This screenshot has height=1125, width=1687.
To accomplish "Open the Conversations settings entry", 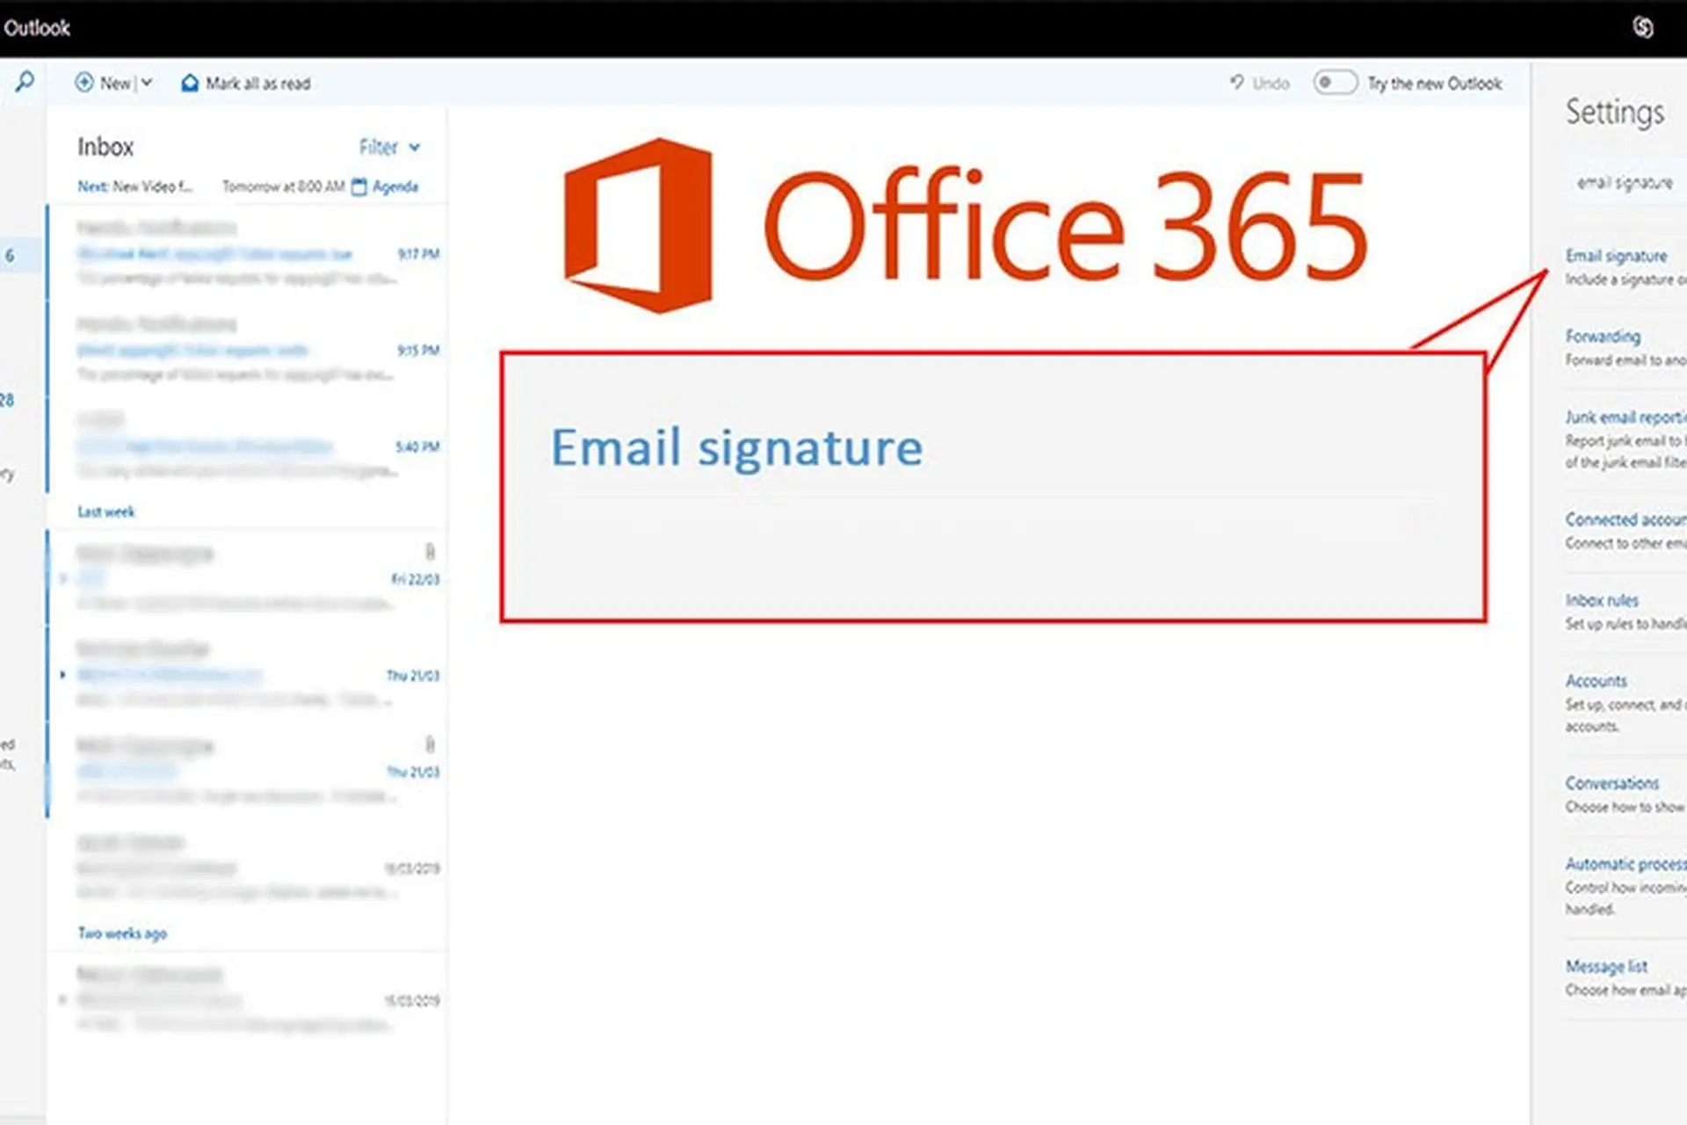I will [1612, 782].
